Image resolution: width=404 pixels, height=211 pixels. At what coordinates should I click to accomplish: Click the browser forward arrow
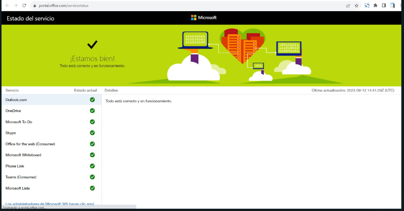(16, 5)
